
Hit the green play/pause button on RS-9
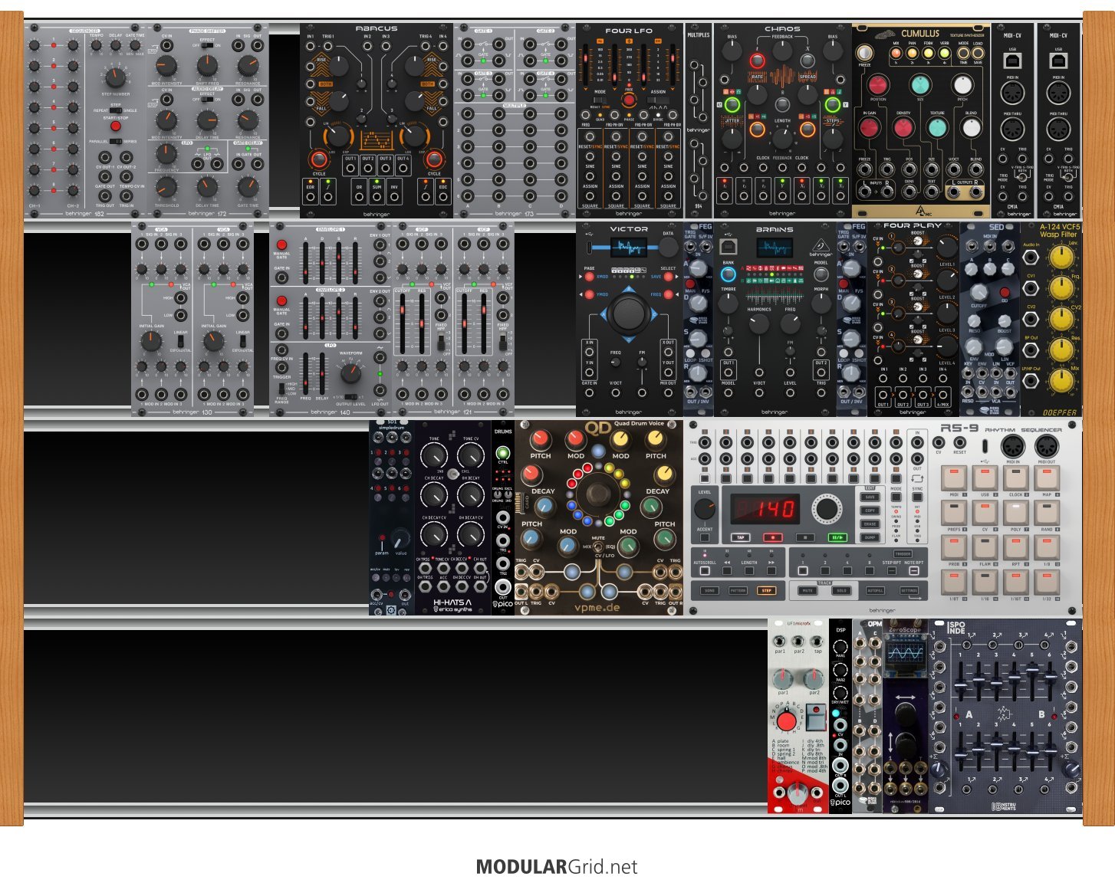[837, 537]
